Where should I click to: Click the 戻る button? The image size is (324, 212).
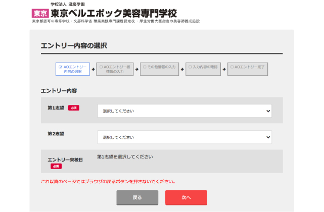[137, 197]
